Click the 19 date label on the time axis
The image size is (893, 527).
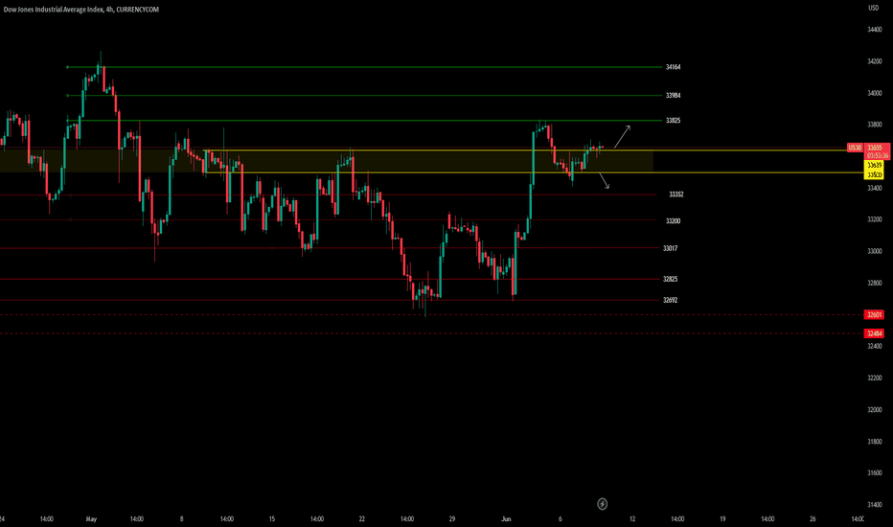click(x=722, y=519)
